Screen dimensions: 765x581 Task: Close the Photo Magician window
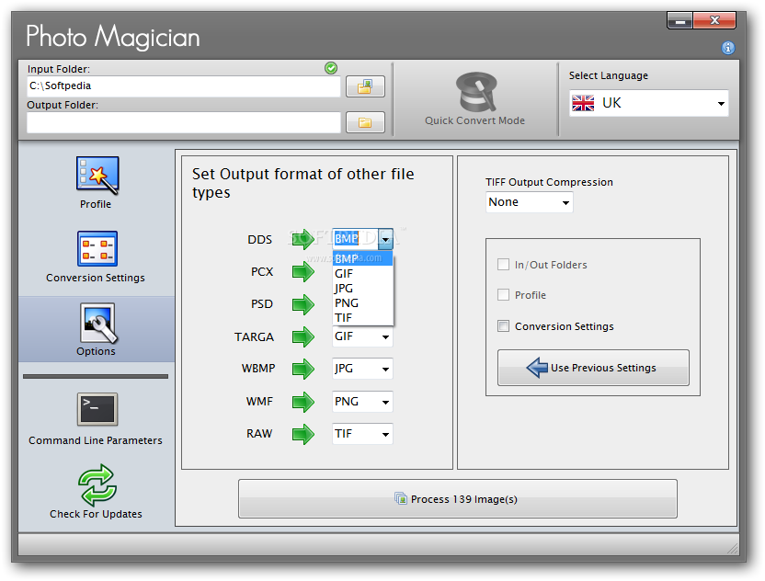pos(714,20)
